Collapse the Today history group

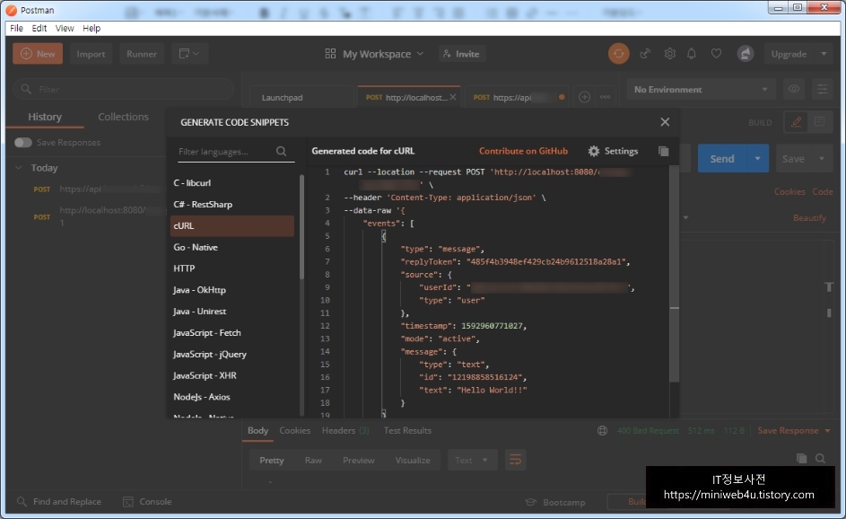[19, 168]
